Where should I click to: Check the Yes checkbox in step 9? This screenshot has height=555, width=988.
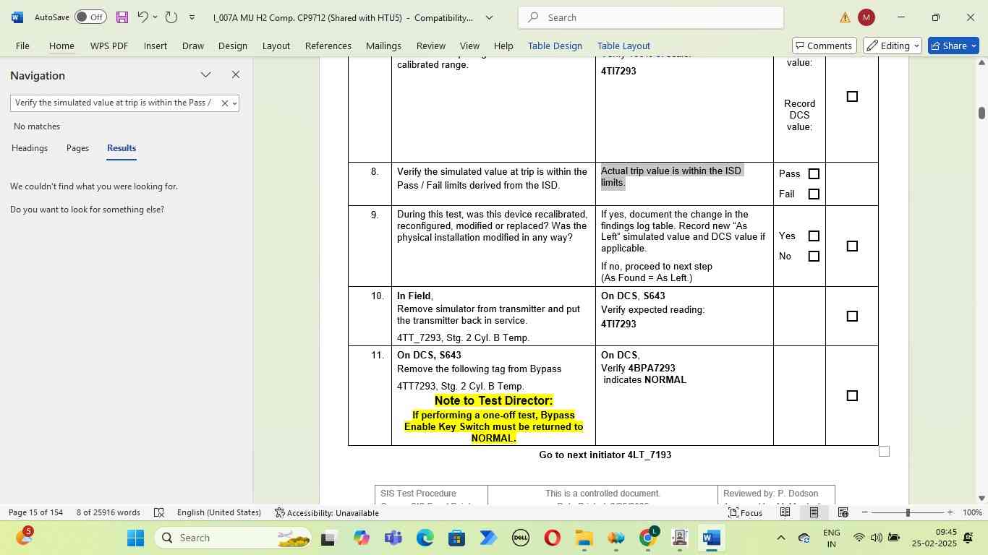pyautogui.click(x=814, y=236)
